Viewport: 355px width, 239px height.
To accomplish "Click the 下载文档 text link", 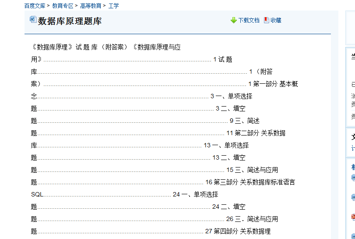I will [249, 20].
